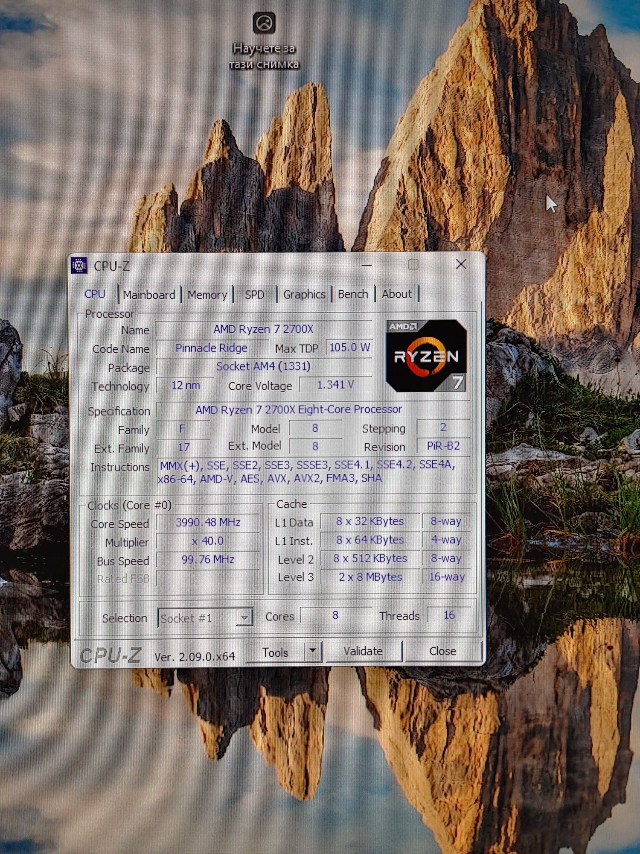Image resolution: width=640 pixels, height=854 pixels.
Task: Click the AMD Ryzen 7 logo badge
Action: point(426,355)
